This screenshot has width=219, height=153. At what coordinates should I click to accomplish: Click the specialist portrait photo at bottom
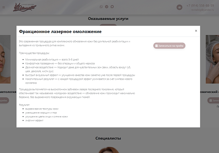point(109,150)
